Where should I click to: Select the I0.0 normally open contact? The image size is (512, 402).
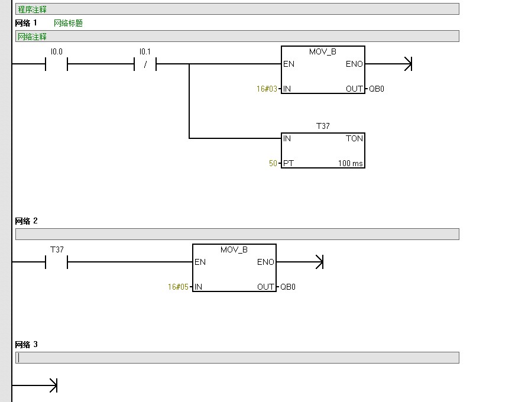tap(57, 64)
